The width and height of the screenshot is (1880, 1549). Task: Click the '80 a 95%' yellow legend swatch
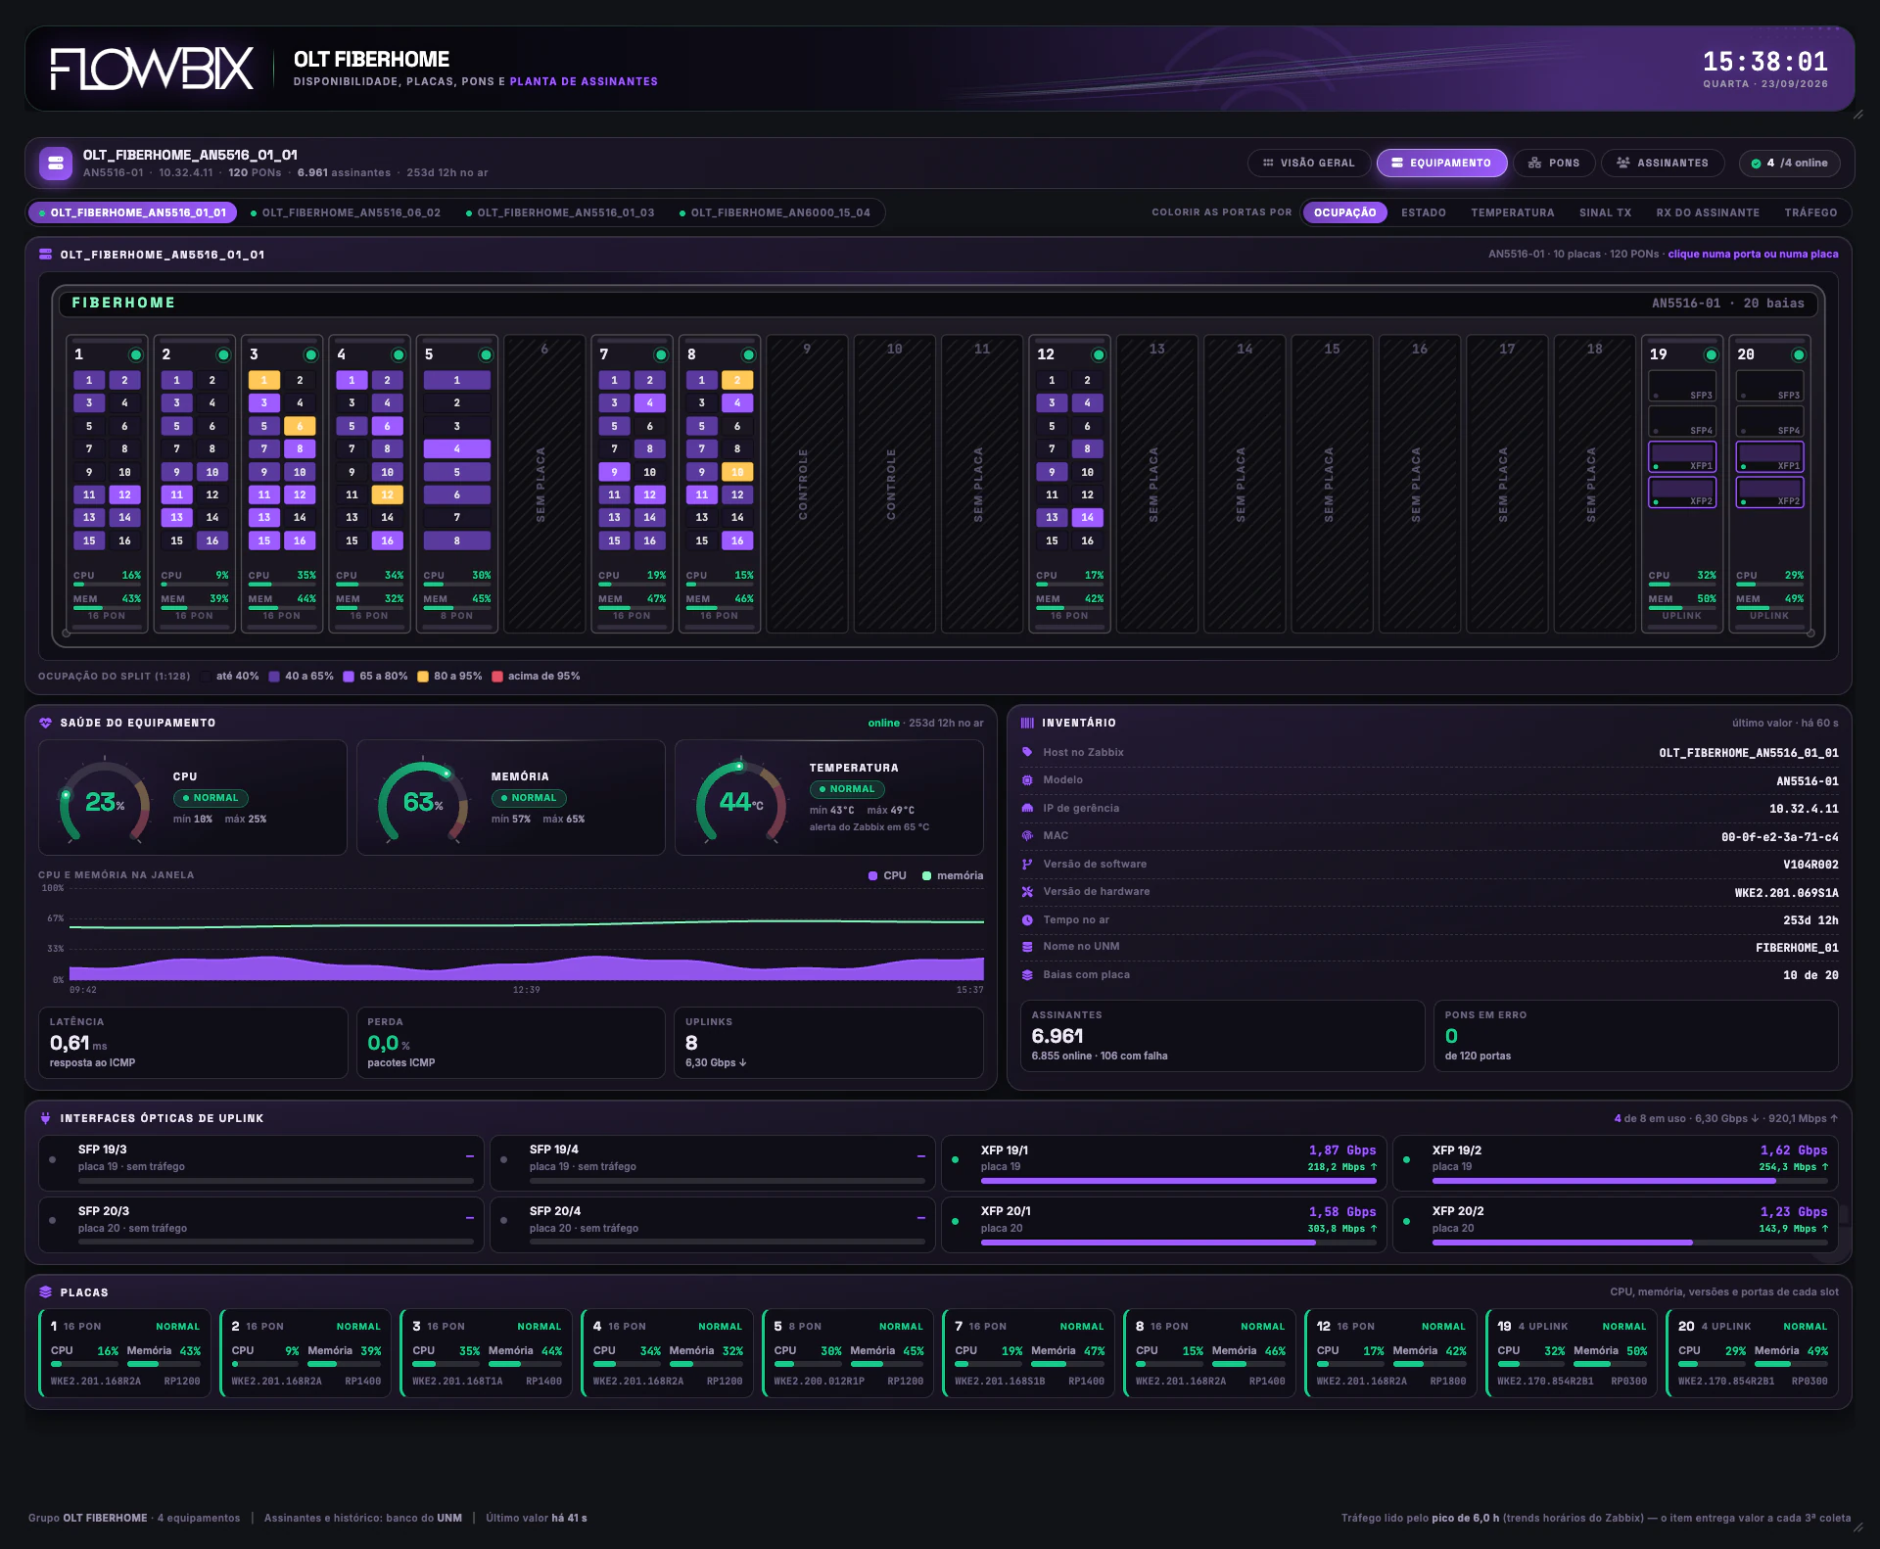click(x=423, y=677)
